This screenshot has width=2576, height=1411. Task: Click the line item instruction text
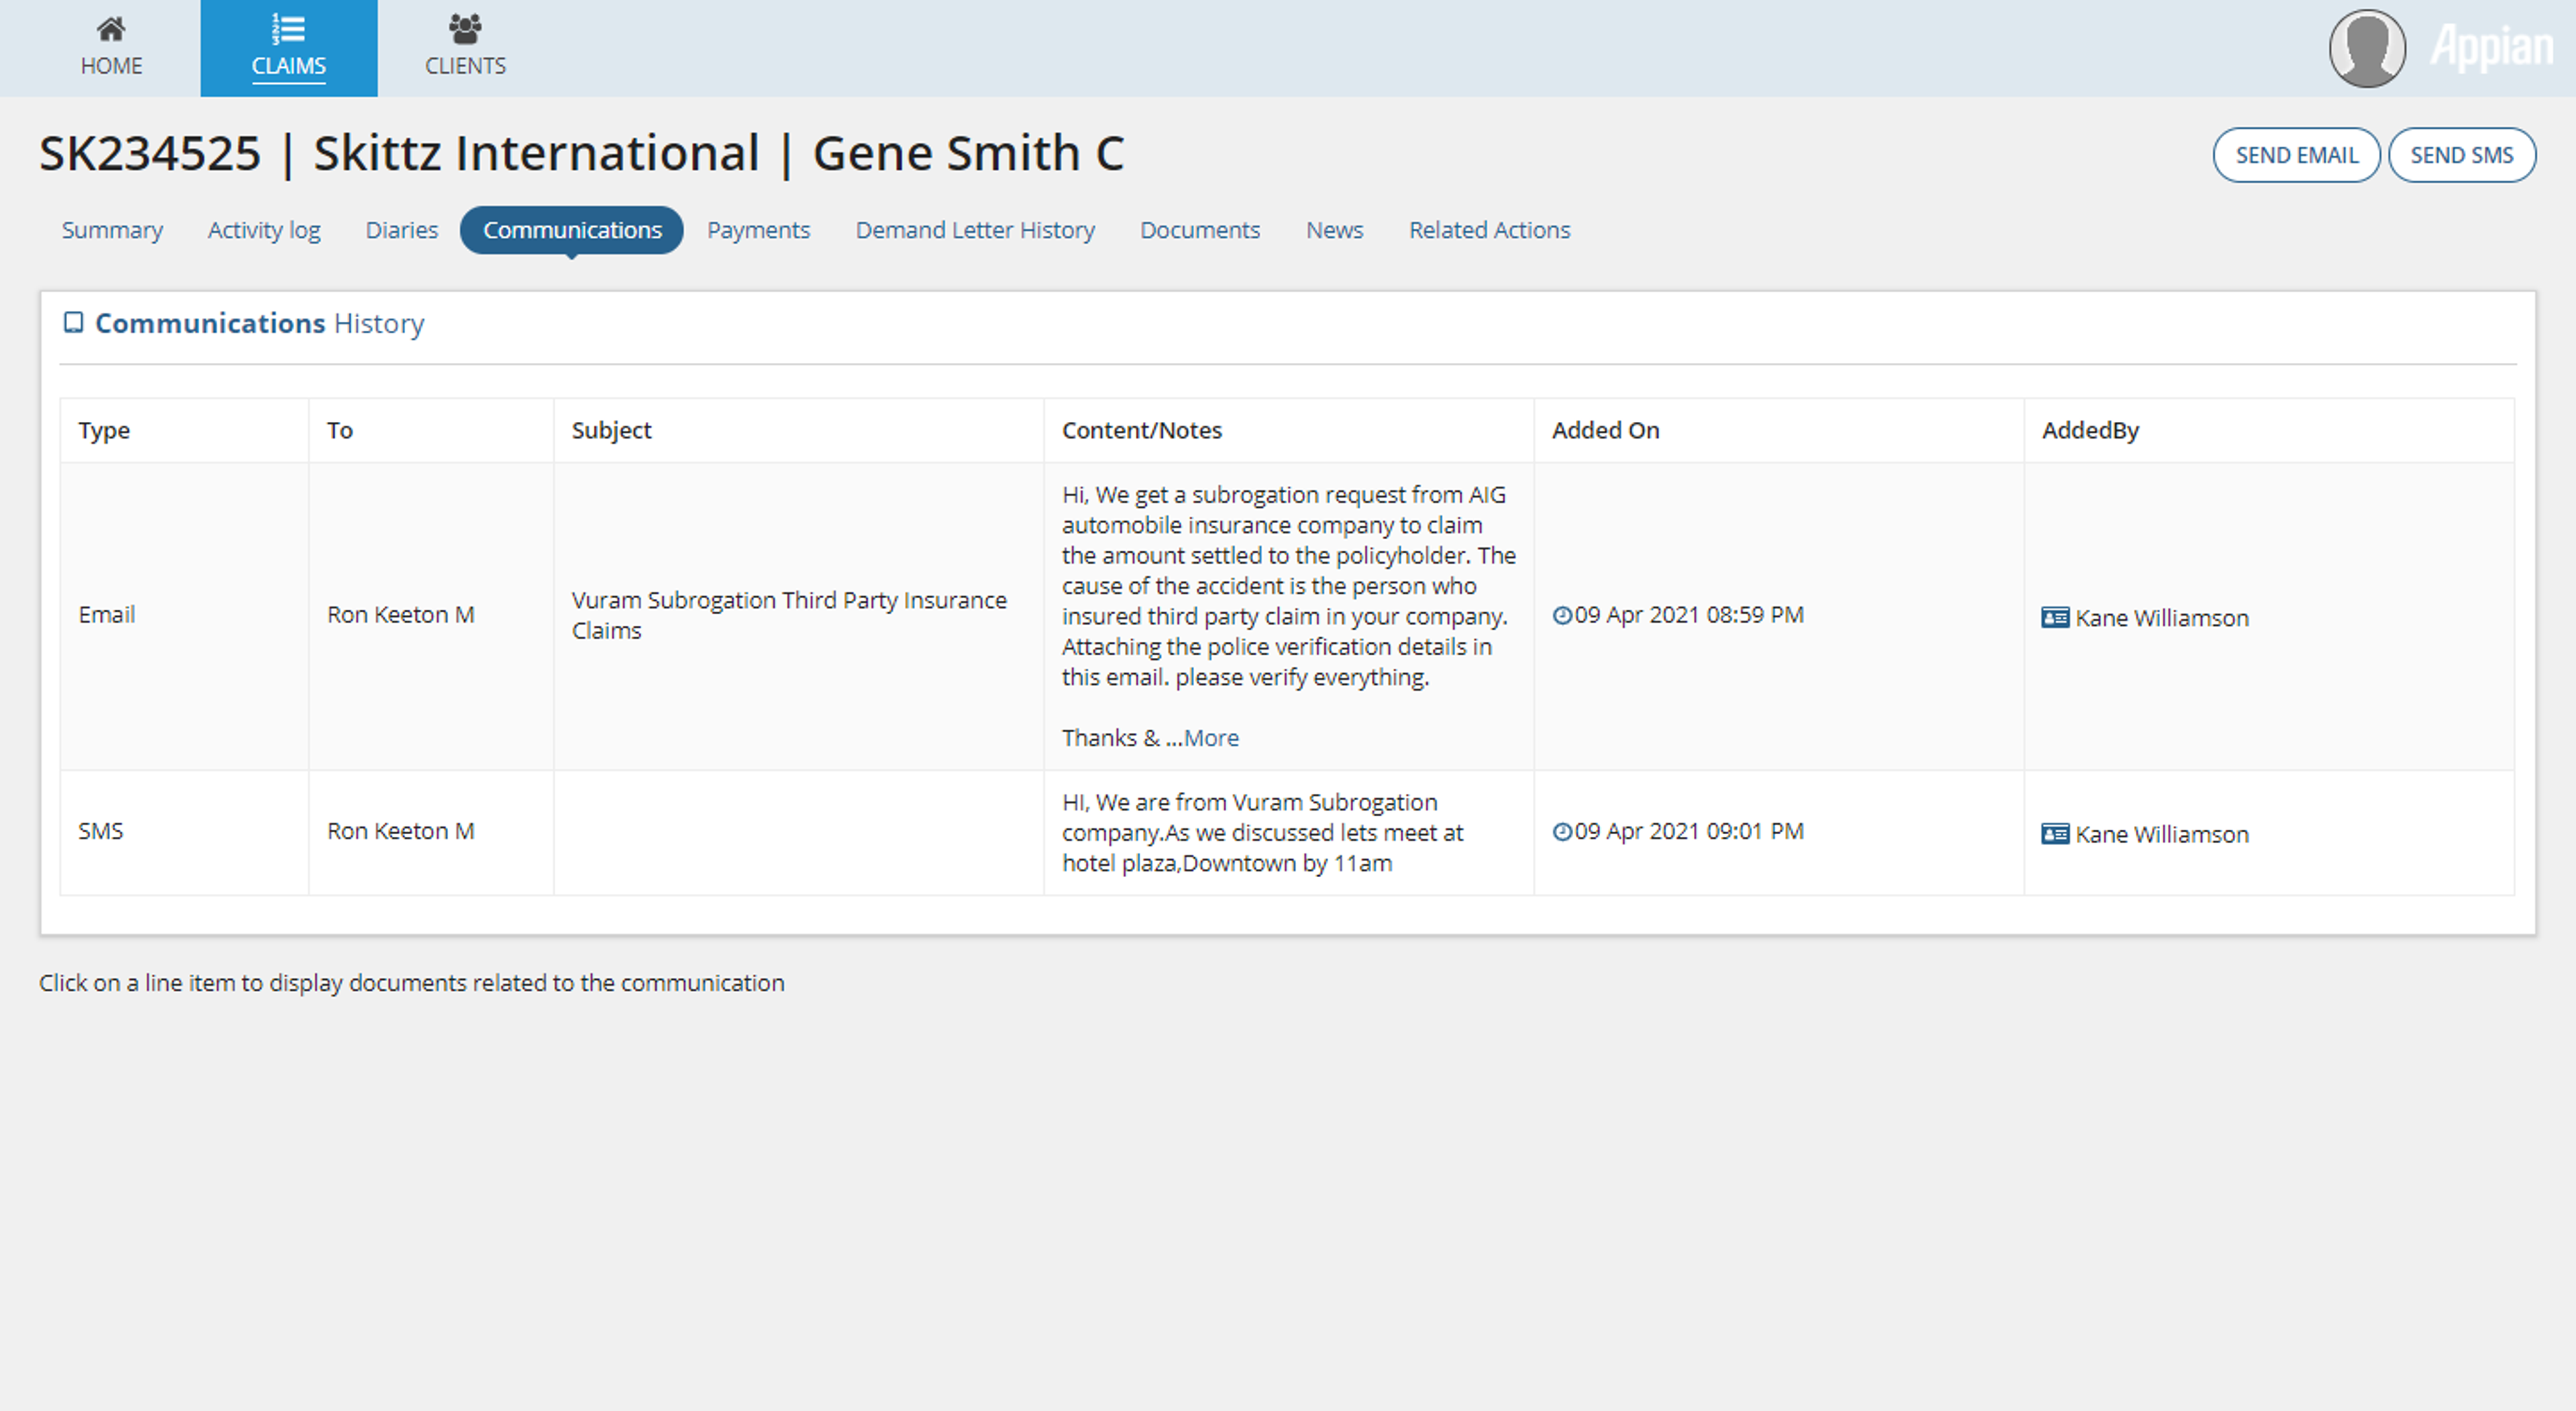(x=411, y=983)
